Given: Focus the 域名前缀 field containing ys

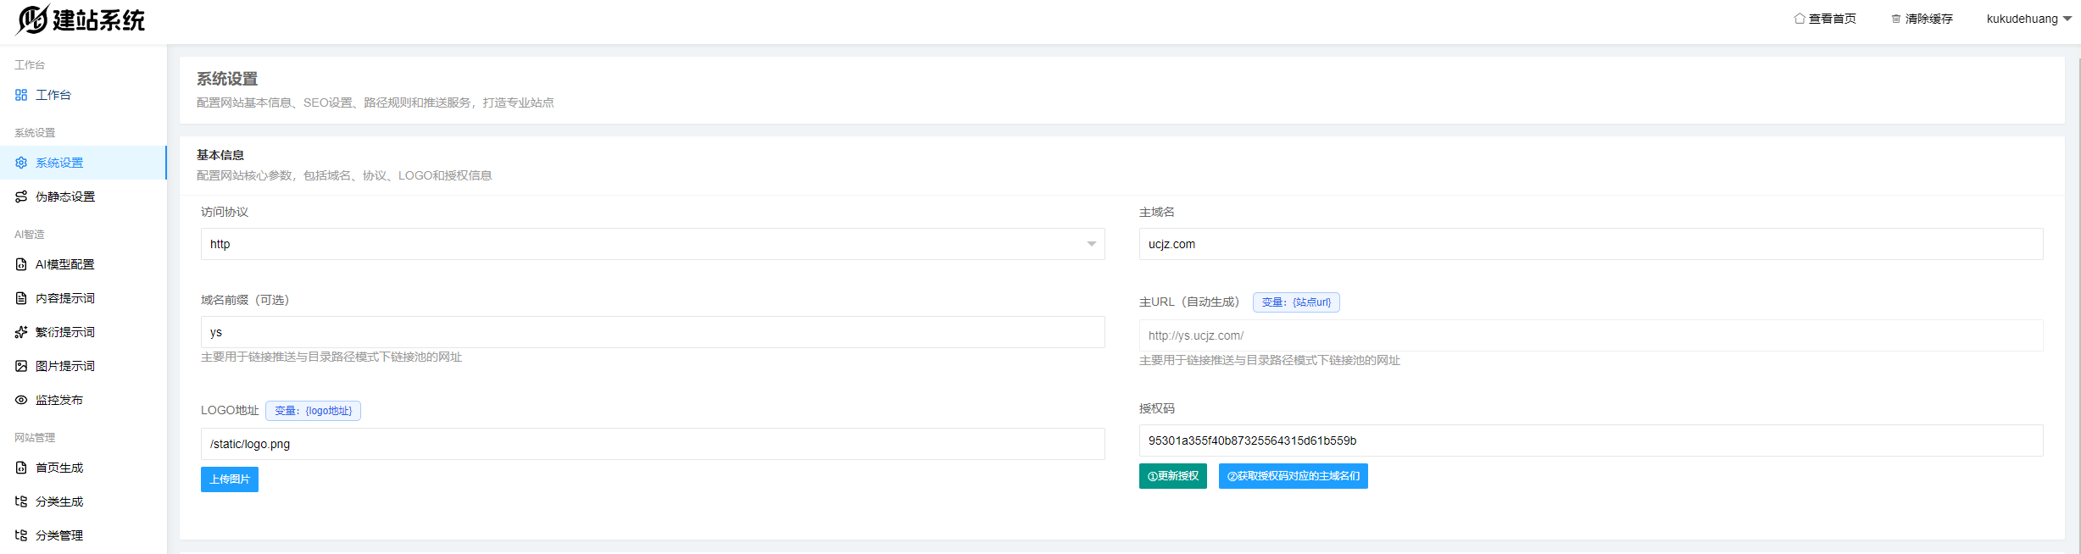Looking at the screenshot, I should click(x=653, y=332).
